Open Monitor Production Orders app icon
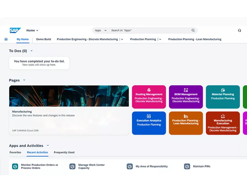Viewport: 247px width, 175px height. click(x=15, y=166)
